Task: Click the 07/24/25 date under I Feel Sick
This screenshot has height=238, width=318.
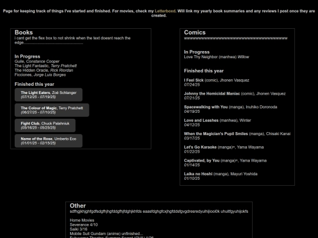Action: click(x=192, y=85)
